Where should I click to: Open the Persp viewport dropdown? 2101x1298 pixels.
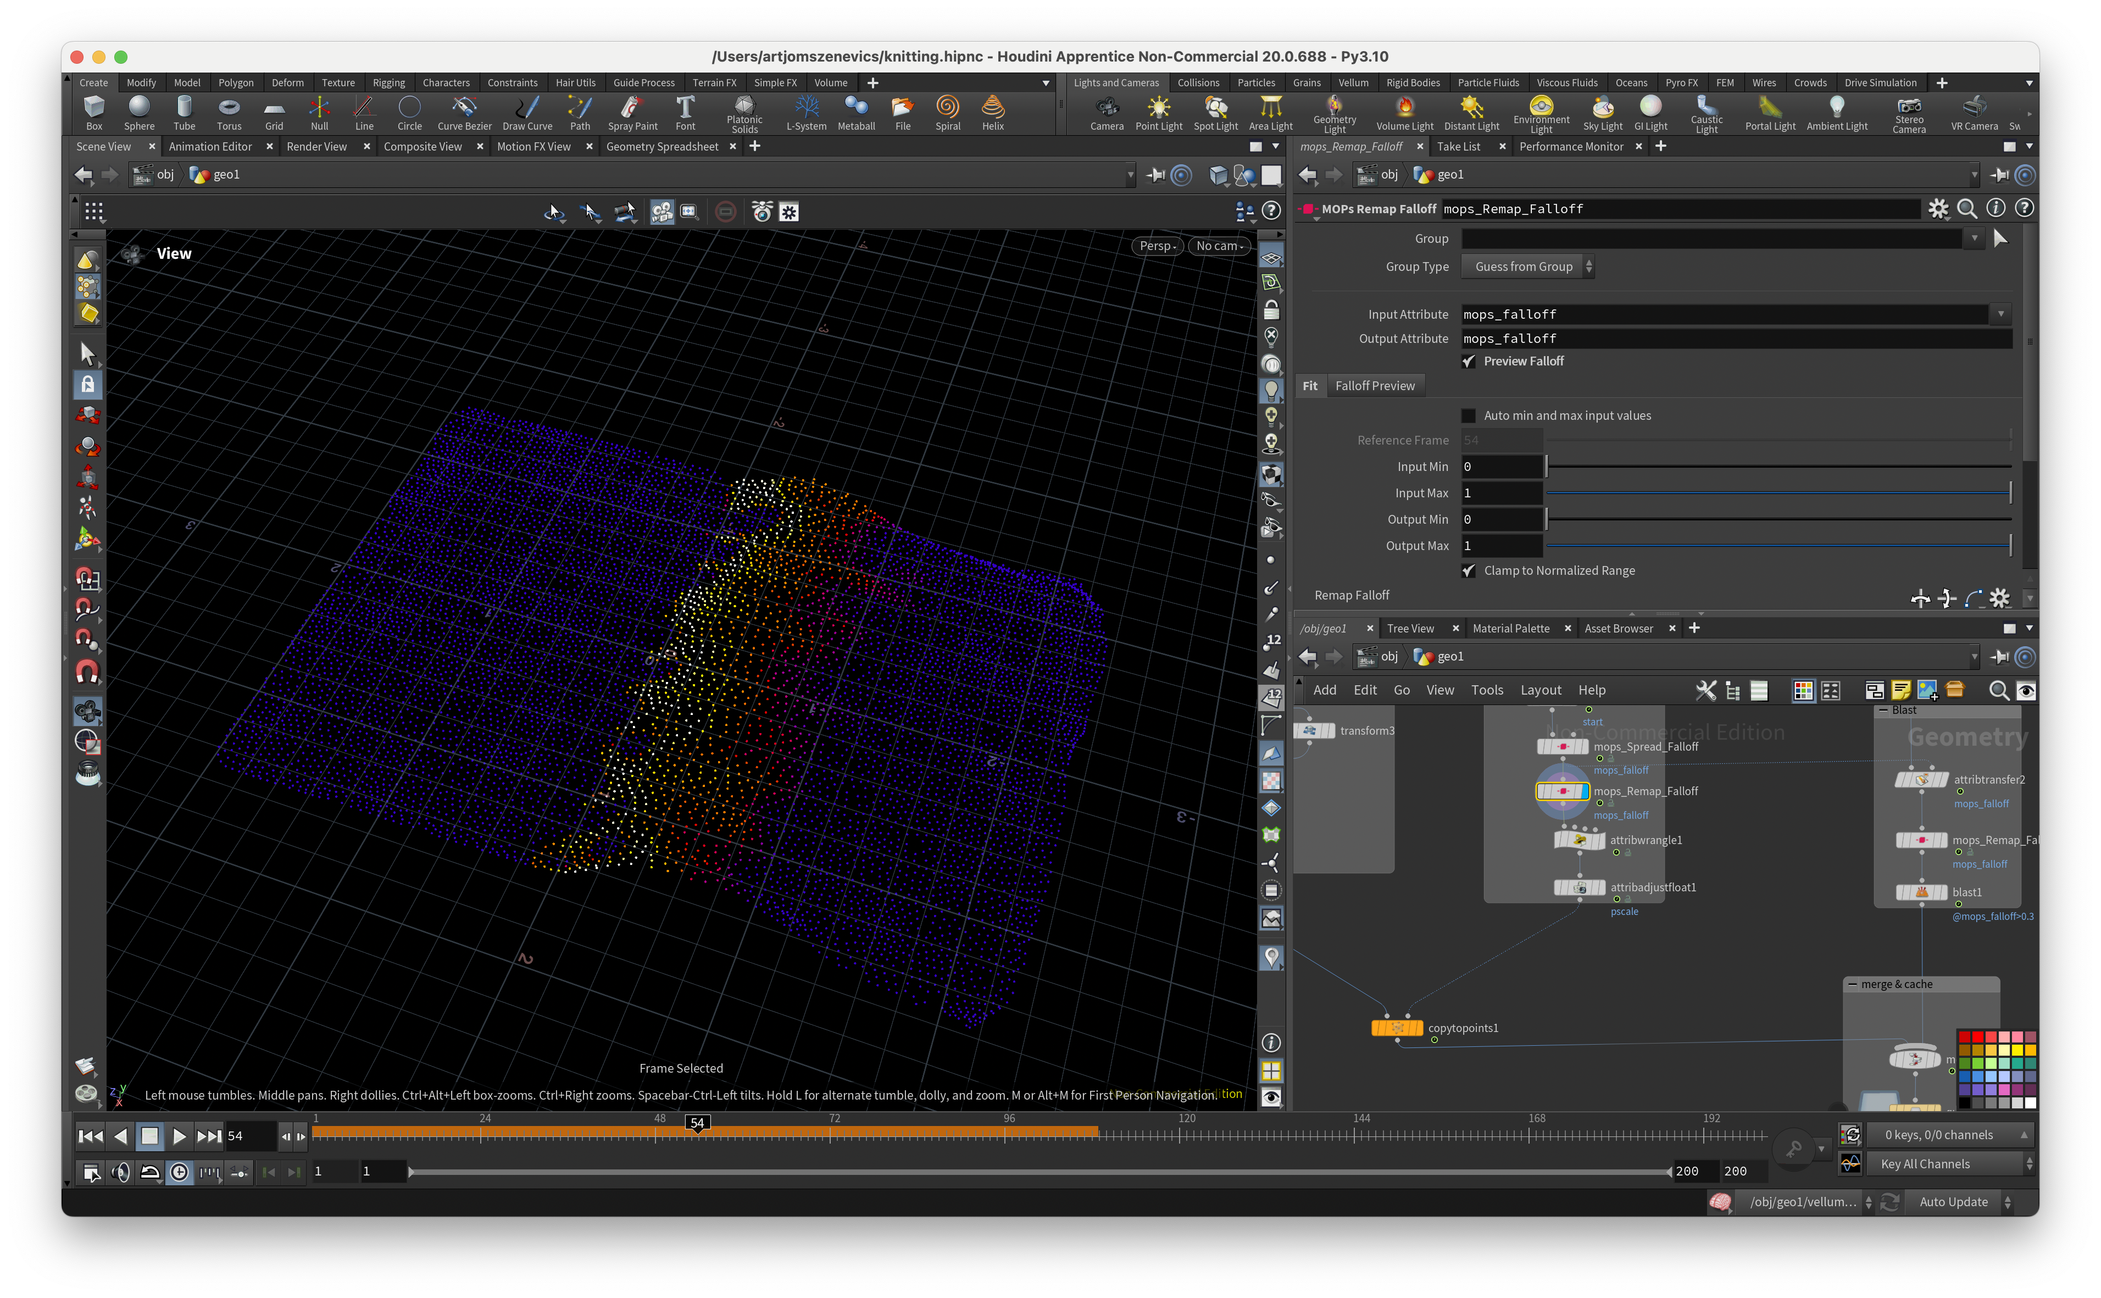tap(1157, 246)
